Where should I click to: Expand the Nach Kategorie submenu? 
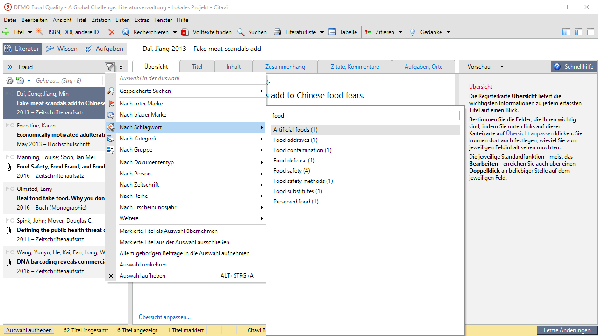(x=139, y=139)
